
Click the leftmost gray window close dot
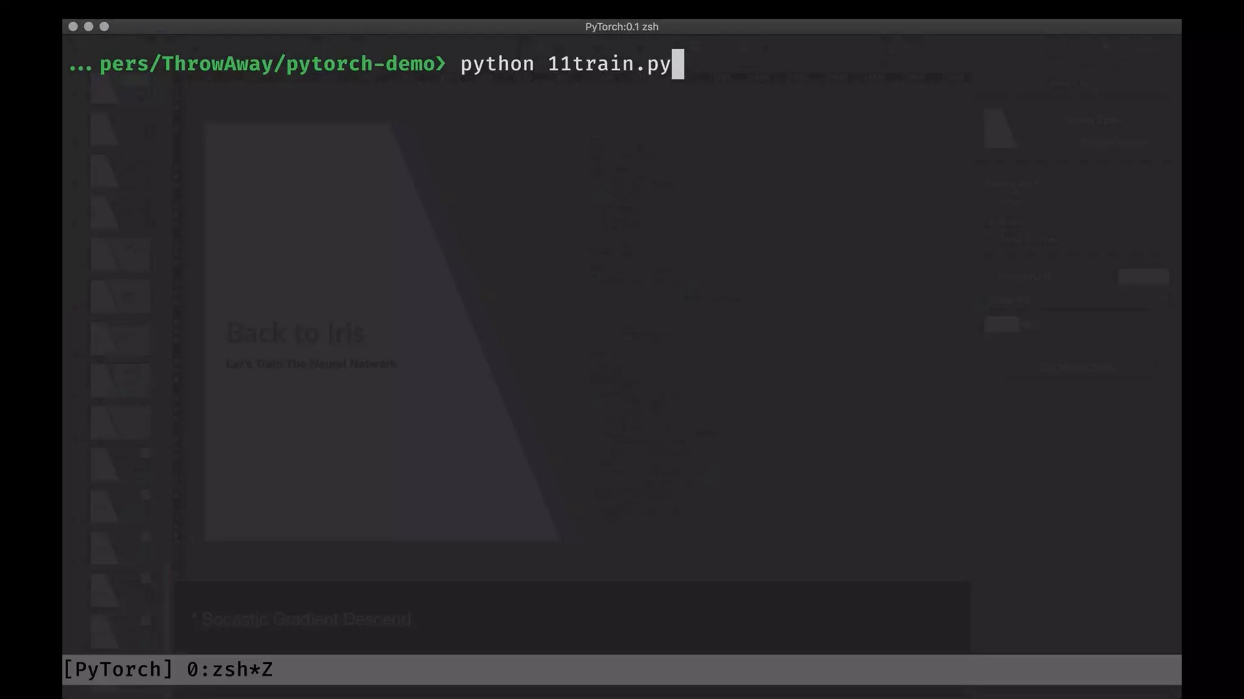tap(73, 27)
